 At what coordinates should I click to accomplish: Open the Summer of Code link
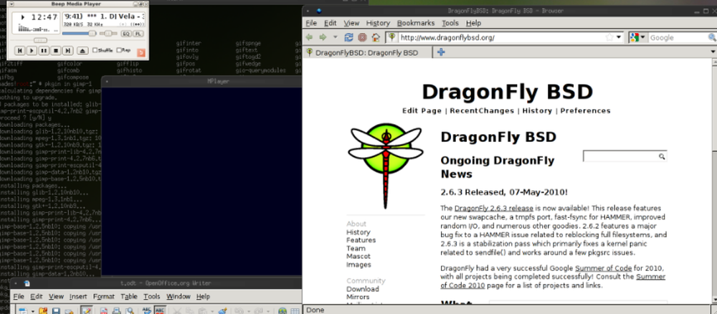pos(603,268)
